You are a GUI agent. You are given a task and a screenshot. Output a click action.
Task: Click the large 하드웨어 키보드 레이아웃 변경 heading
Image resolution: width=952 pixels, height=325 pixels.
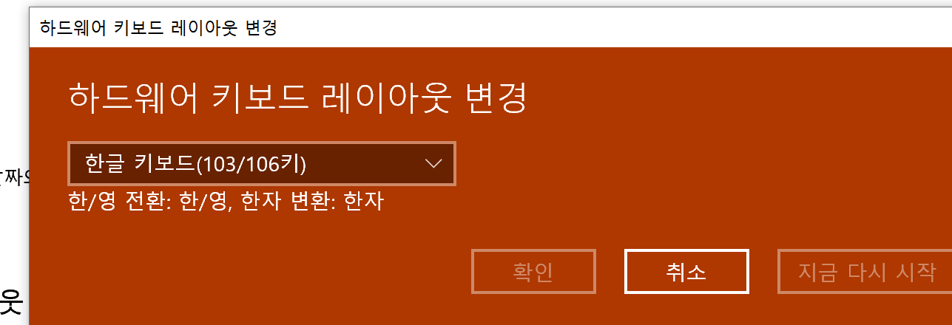(298, 97)
